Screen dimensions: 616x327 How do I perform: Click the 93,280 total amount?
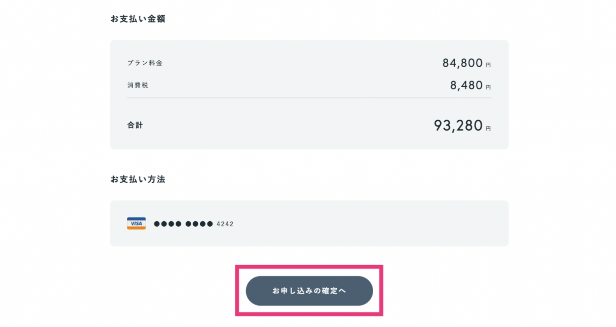coord(458,125)
